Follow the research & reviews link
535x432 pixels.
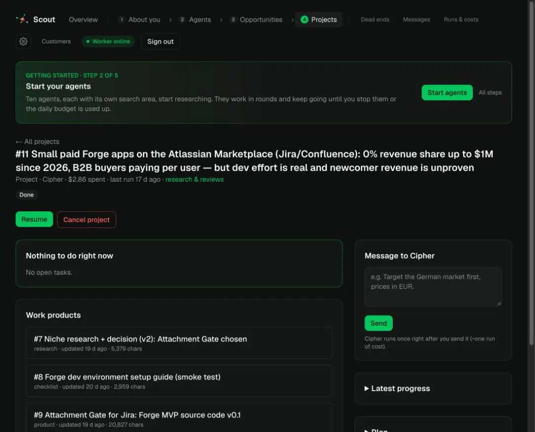point(195,179)
